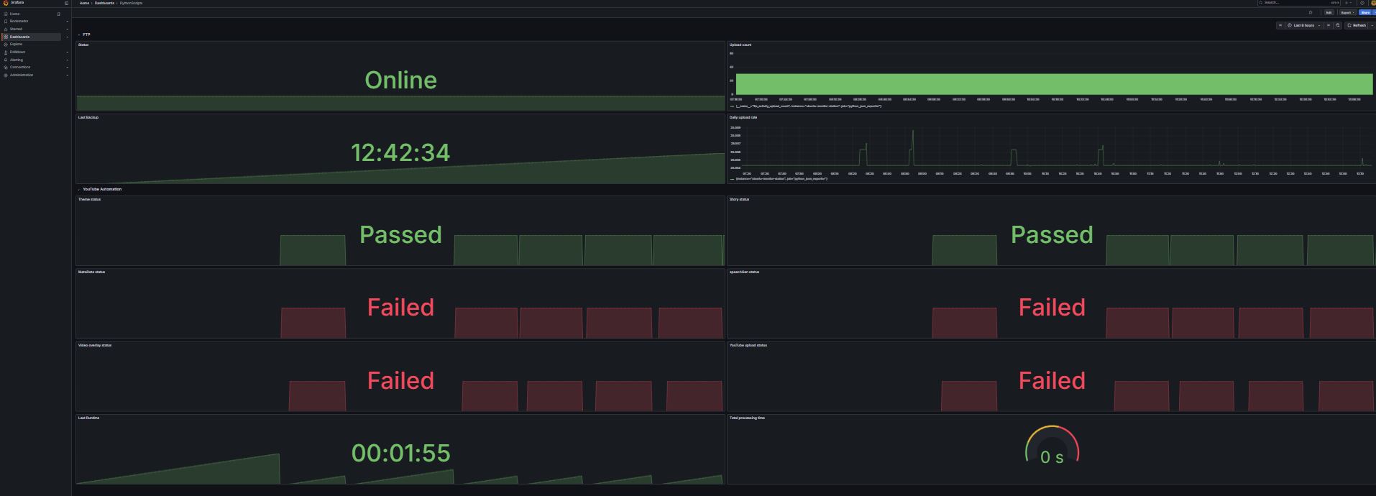1376x496 pixels.
Task: Open Alerting in the sidebar
Action: [16, 60]
